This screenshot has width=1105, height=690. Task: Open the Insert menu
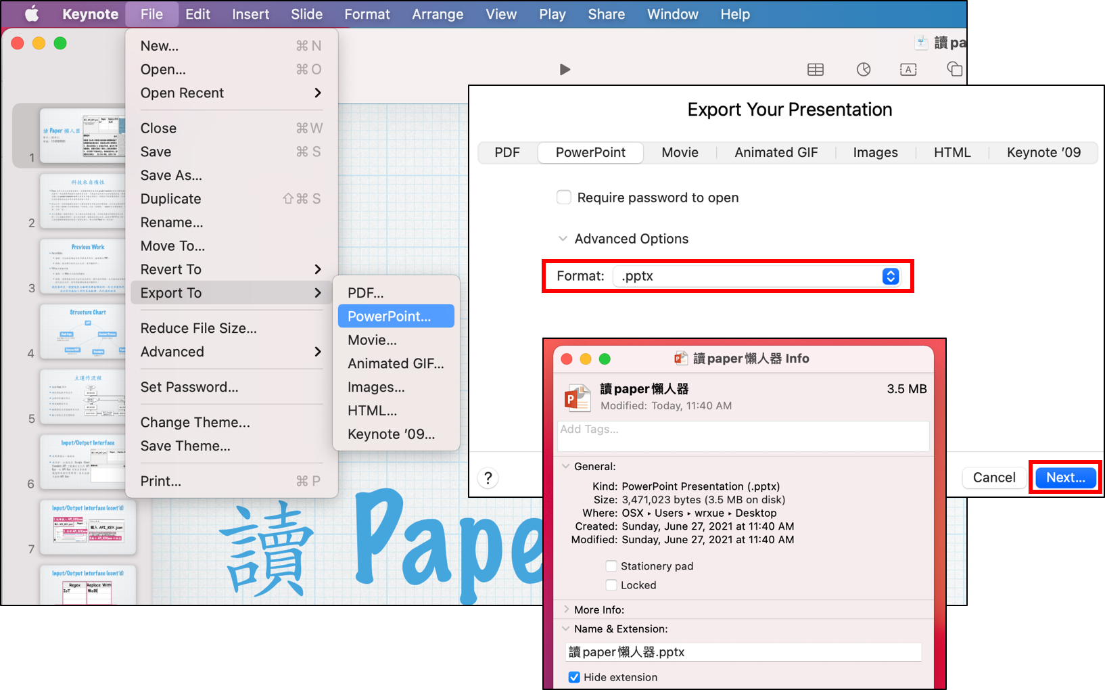point(250,14)
